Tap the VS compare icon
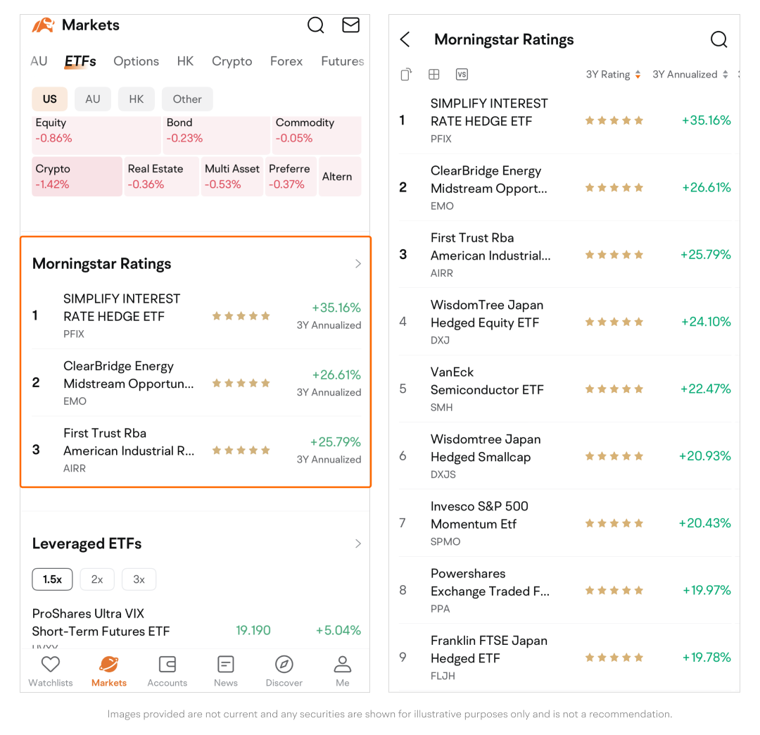This screenshot has width=760, height=735. (x=462, y=75)
